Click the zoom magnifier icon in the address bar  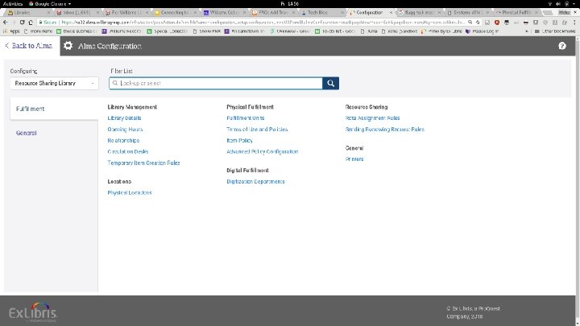[470, 23]
